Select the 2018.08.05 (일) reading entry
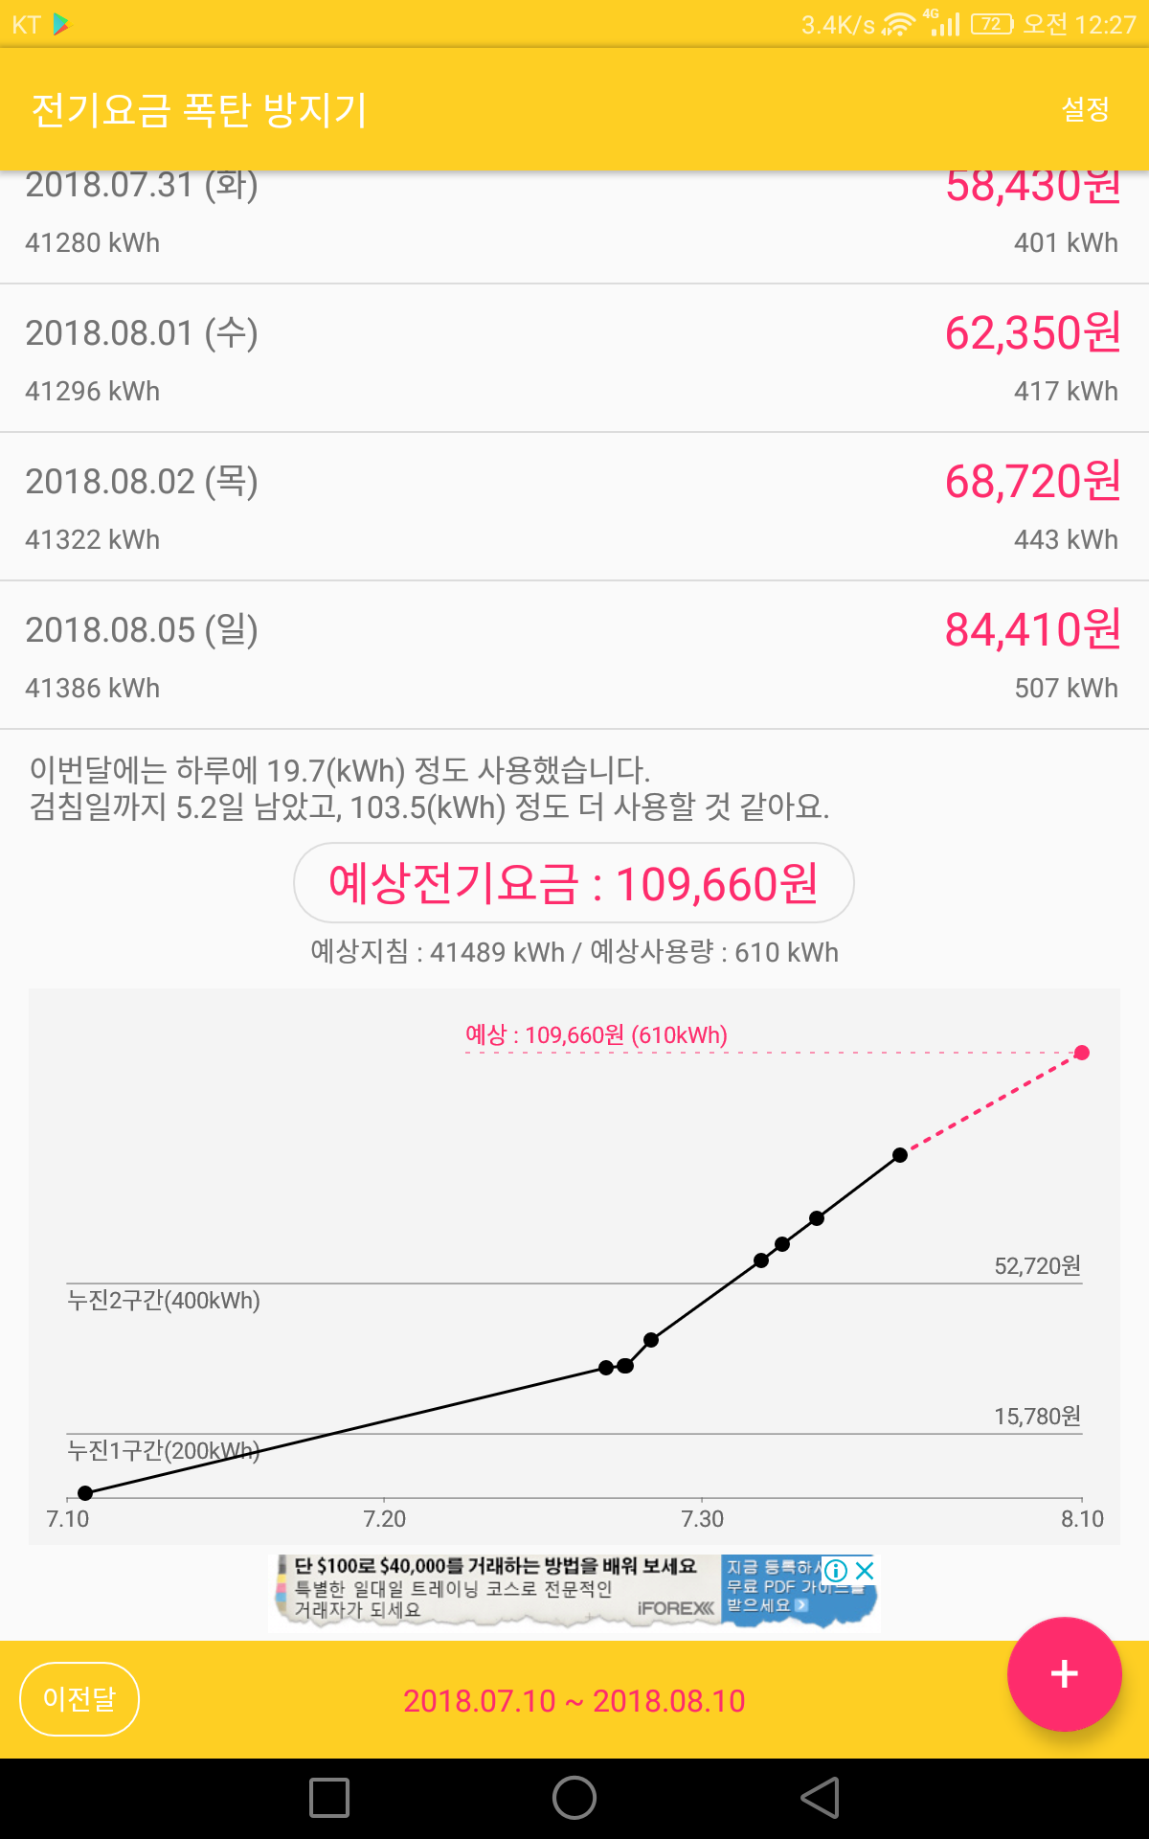 coord(574,655)
